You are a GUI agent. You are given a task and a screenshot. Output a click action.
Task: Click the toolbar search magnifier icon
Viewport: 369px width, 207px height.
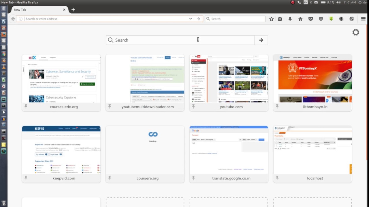pyautogui.click(x=208, y=19)
